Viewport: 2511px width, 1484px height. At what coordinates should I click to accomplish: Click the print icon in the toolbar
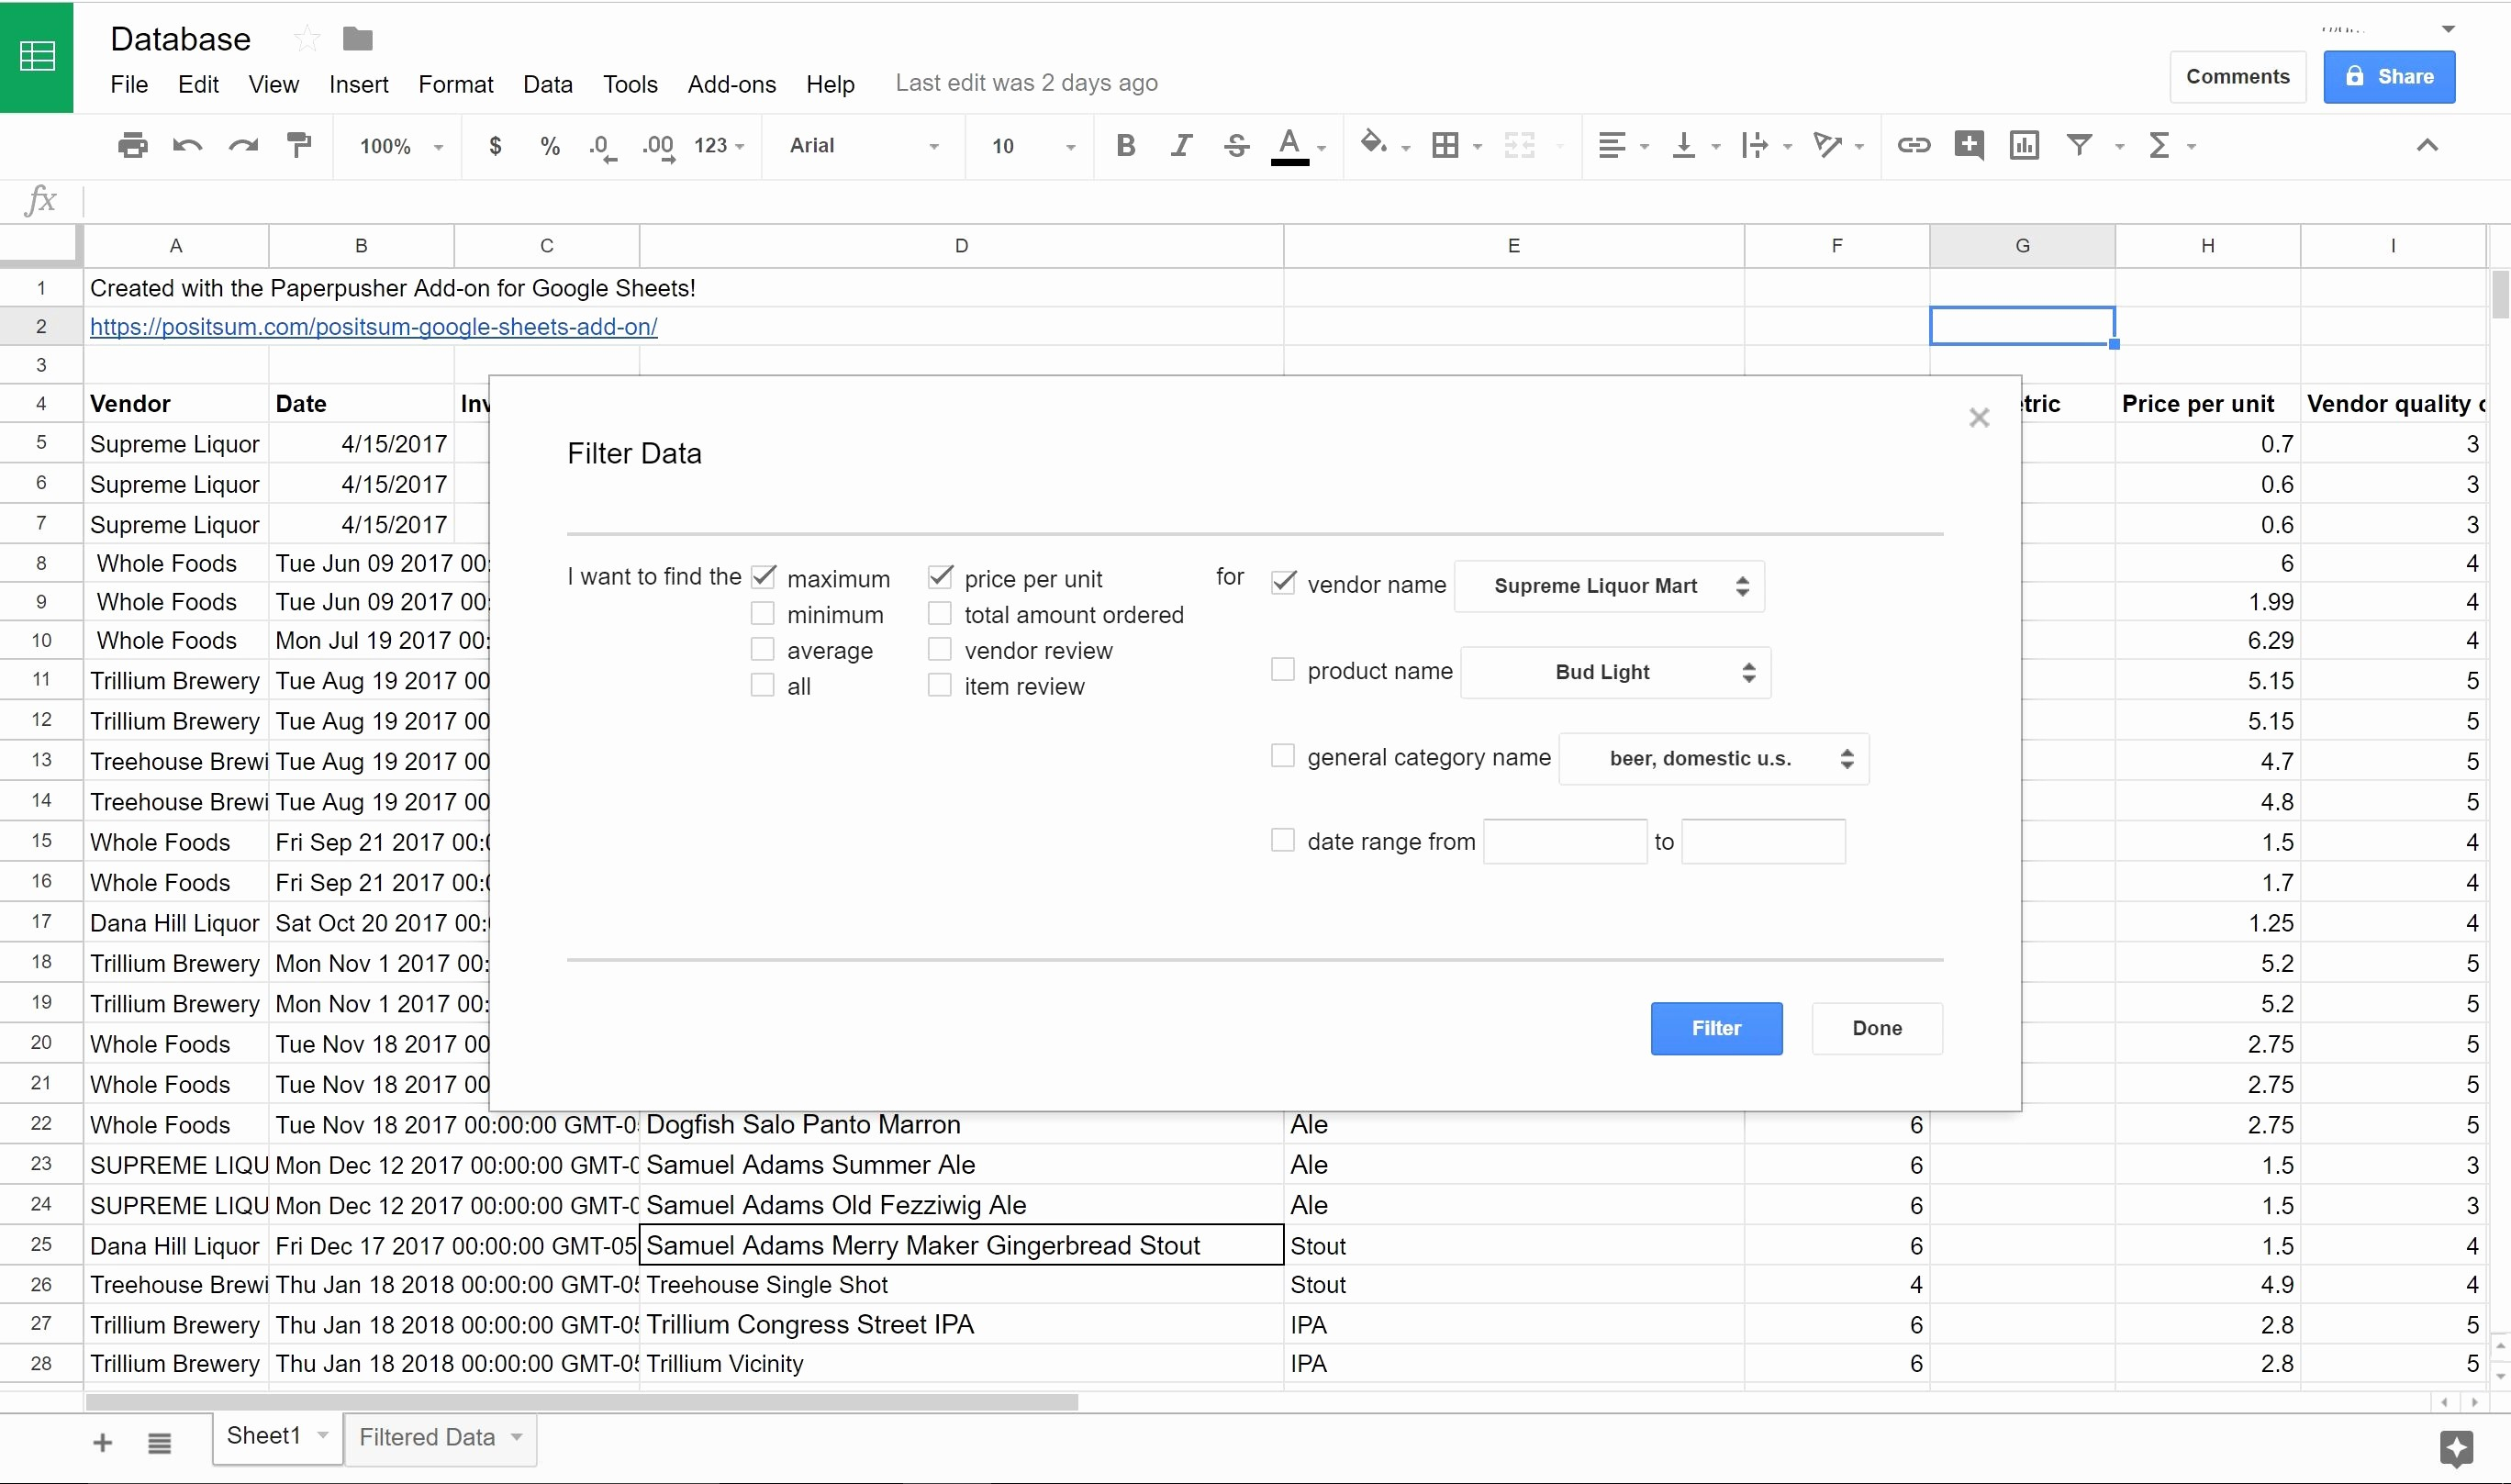pyautogui.click(x=132, y=146)
